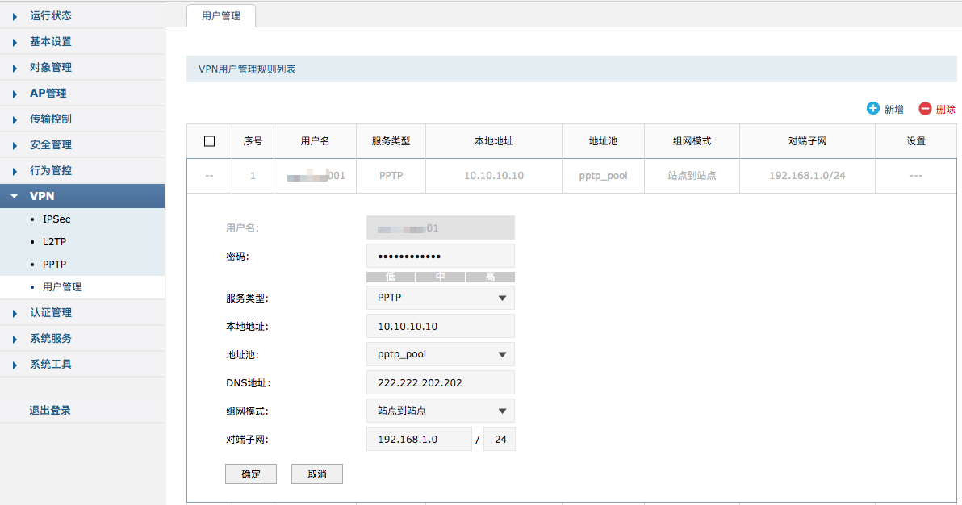Expand the 运行状态 sidebar arrow
This screenshot has height=505, width=962.
pos(15,16)
